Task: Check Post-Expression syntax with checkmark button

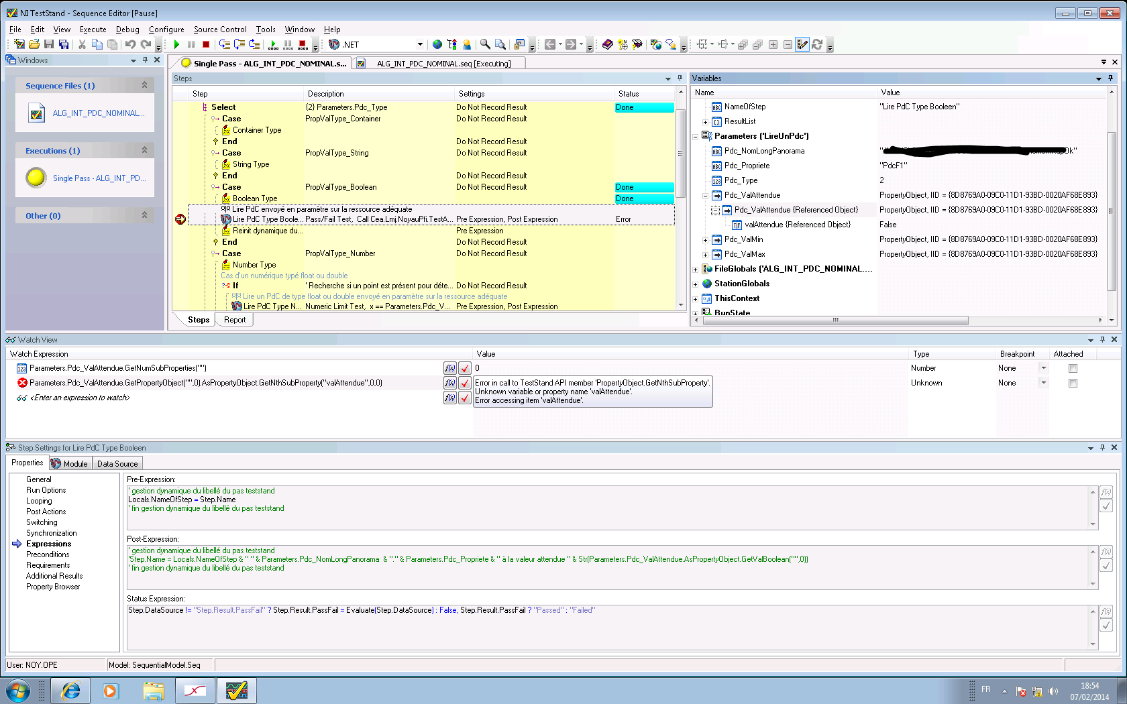Action: click(x=1106, y=566)
